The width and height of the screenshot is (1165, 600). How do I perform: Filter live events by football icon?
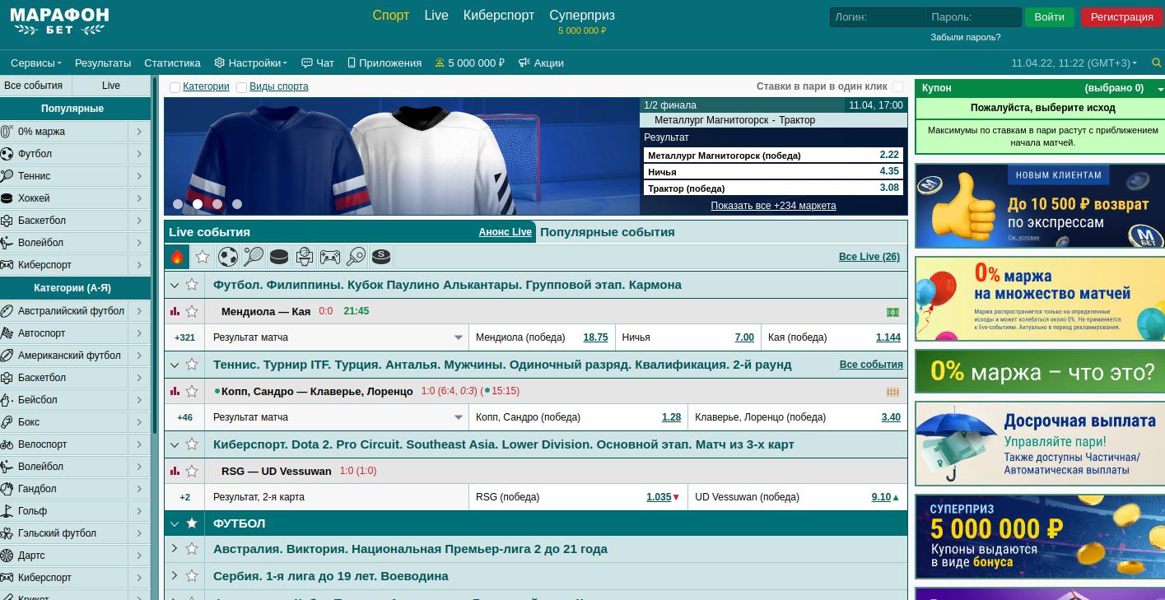[228, 257]
